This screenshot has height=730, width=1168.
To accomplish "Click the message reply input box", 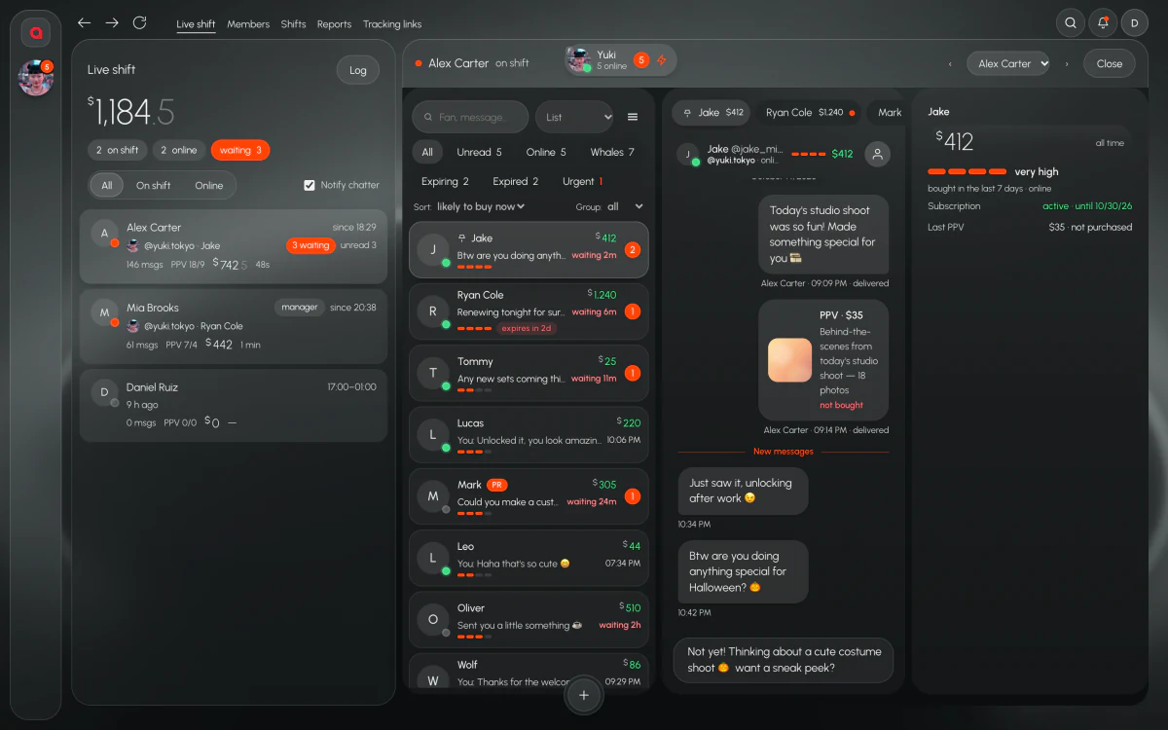I will 783,660.
